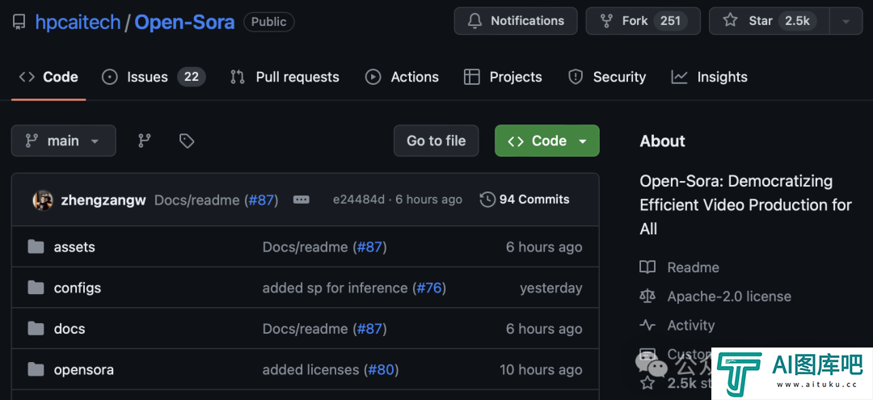This screenshot has width=873, height=400.
Task: Click the Activity pulse icon
Action: point(647,326)
